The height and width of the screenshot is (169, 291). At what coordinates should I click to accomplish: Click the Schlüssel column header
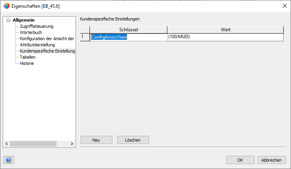coord(128,30)
